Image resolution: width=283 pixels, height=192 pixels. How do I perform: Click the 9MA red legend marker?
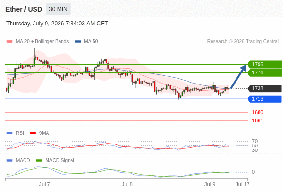coord(33,133)
